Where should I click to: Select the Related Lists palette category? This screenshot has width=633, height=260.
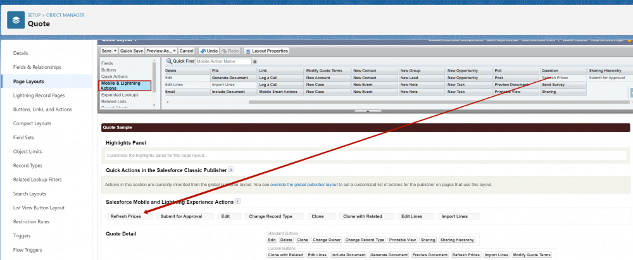coord(114,101)
